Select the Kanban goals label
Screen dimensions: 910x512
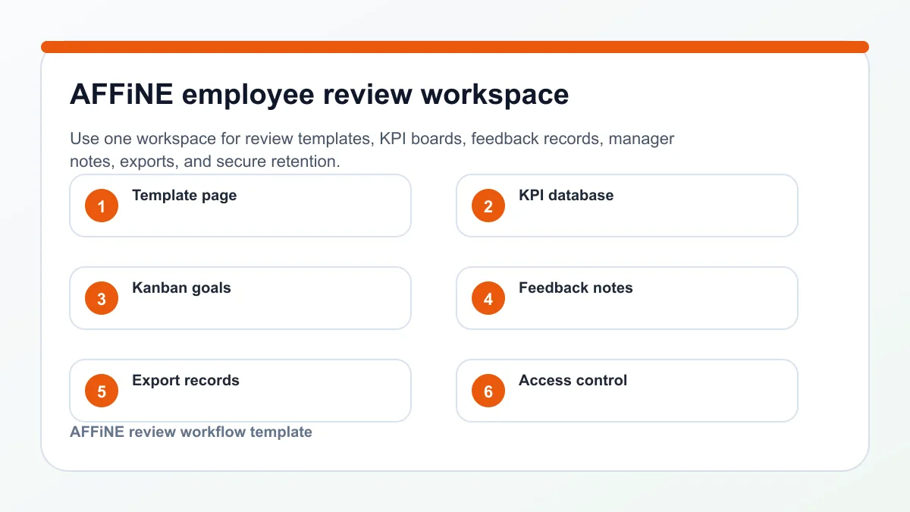181,288
